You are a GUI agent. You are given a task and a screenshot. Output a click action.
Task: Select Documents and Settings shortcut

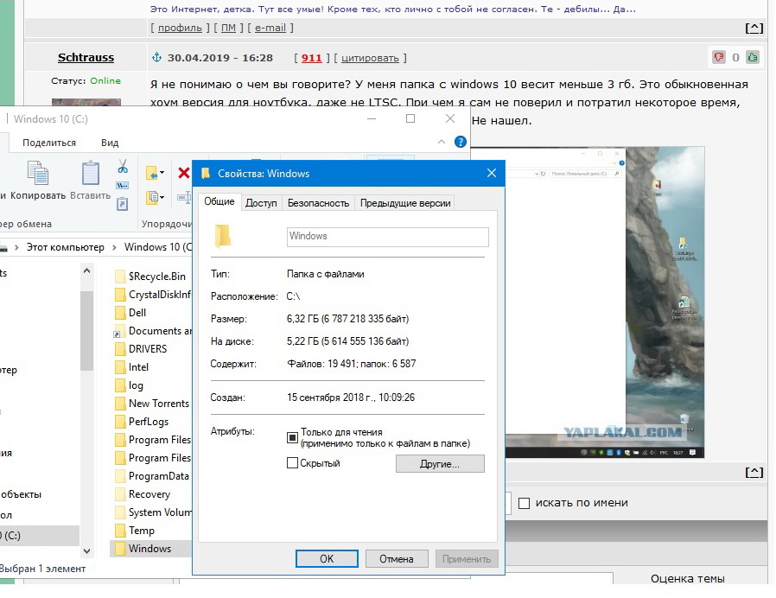[x=152, y=331]
